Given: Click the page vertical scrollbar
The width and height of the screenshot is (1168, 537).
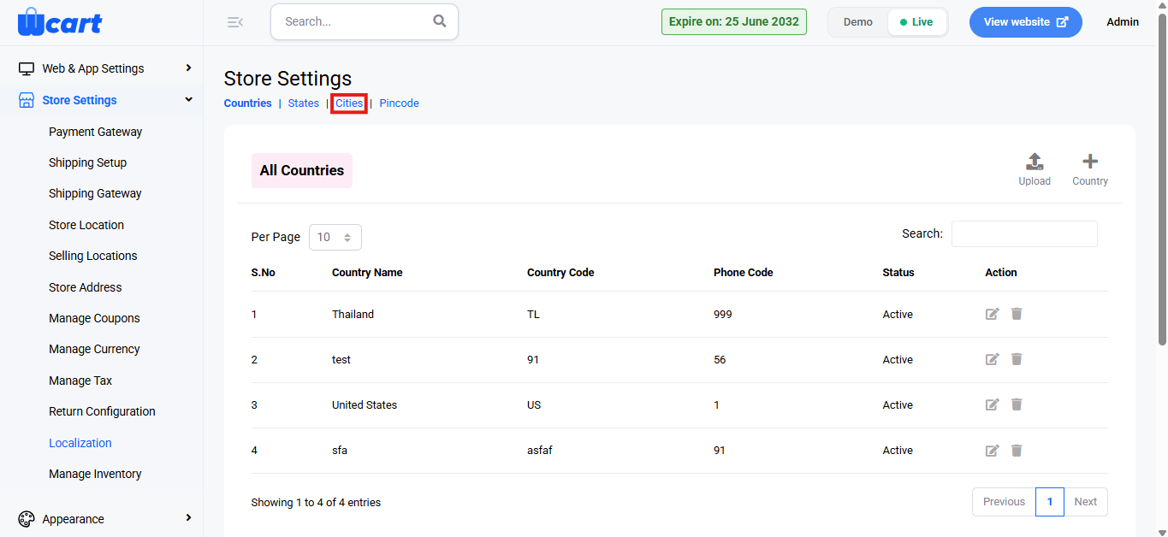Looking at the screenshot, I should coord(1162,180).
